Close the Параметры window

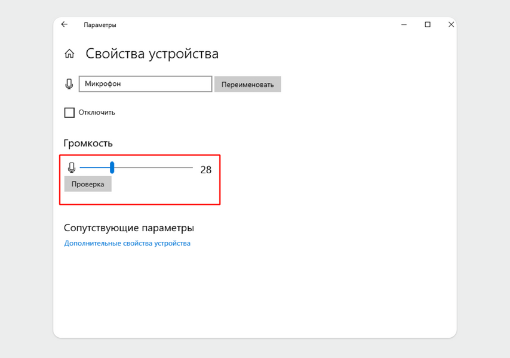tap(451, 24)
